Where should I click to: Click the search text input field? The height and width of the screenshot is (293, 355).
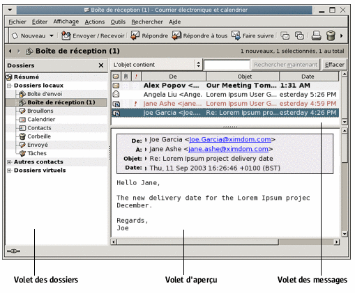coord(227,65)
